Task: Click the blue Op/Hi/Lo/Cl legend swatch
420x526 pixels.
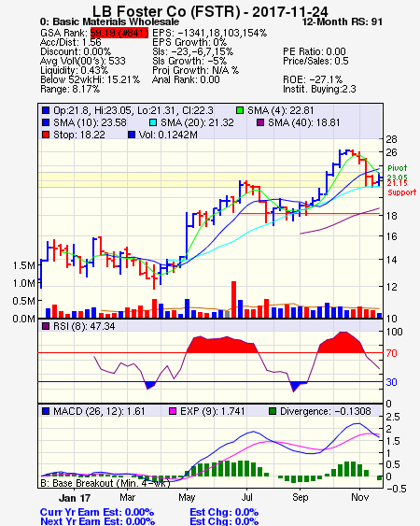Action: [x=46, y=110]
